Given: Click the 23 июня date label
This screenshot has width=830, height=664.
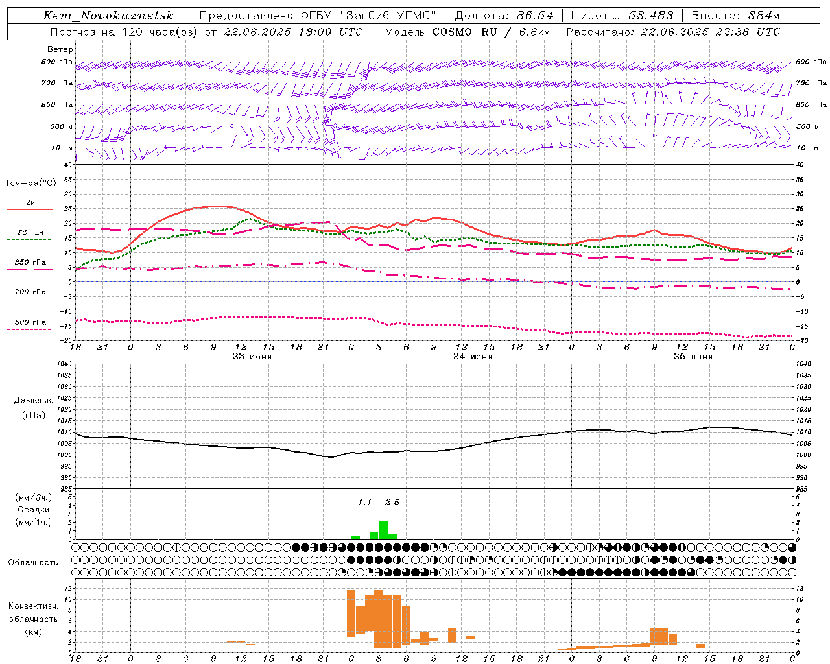Looking at the screenshot, I should (x=252, y=357).
